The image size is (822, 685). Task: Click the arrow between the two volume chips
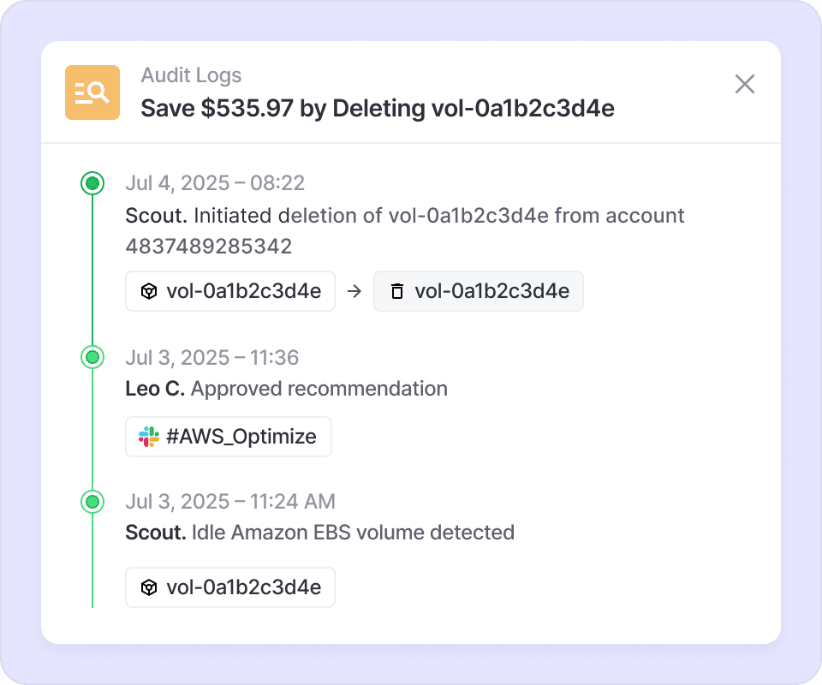[x=354, y=291]
